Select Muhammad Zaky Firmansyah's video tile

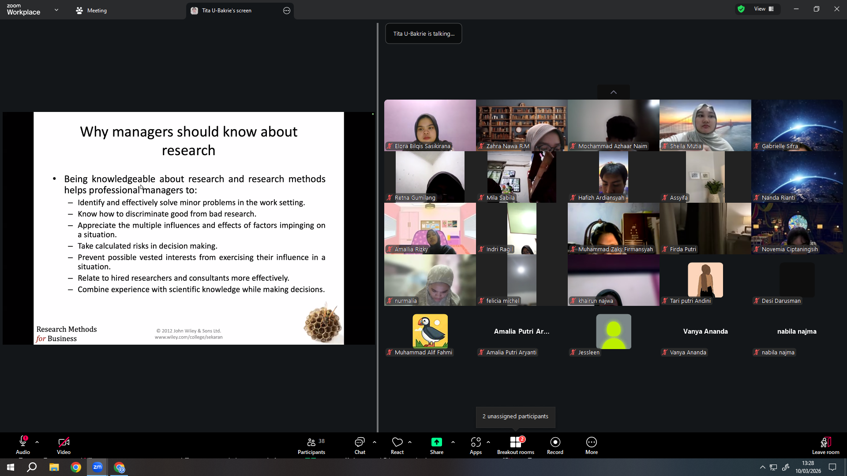614,228
